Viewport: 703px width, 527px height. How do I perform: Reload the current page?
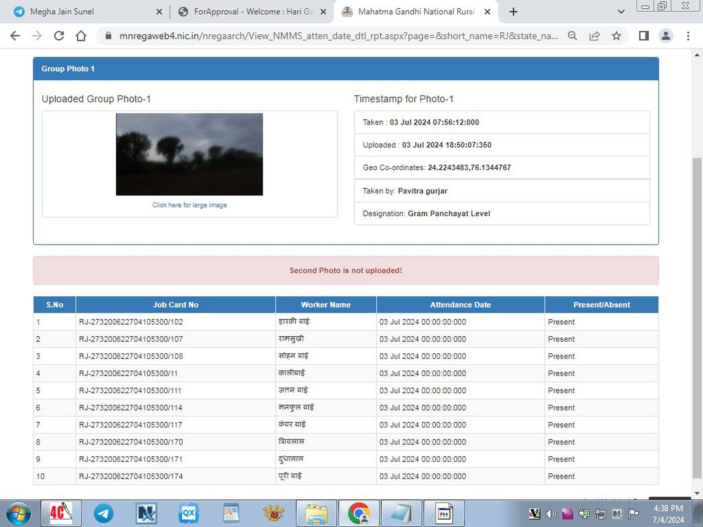tap(59, 36)
